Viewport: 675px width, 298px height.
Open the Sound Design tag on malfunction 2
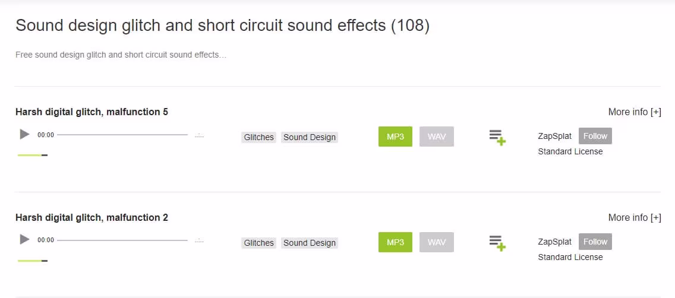point(310,243)
